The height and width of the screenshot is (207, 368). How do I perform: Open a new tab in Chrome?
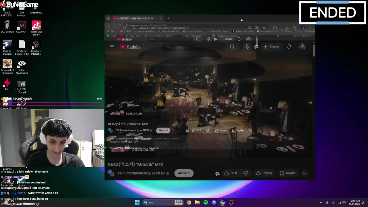[x=168, y=18]
